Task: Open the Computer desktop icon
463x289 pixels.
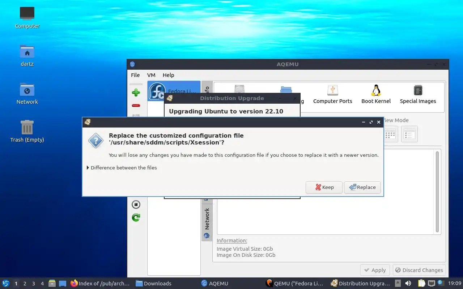Action: click(27, 17)
